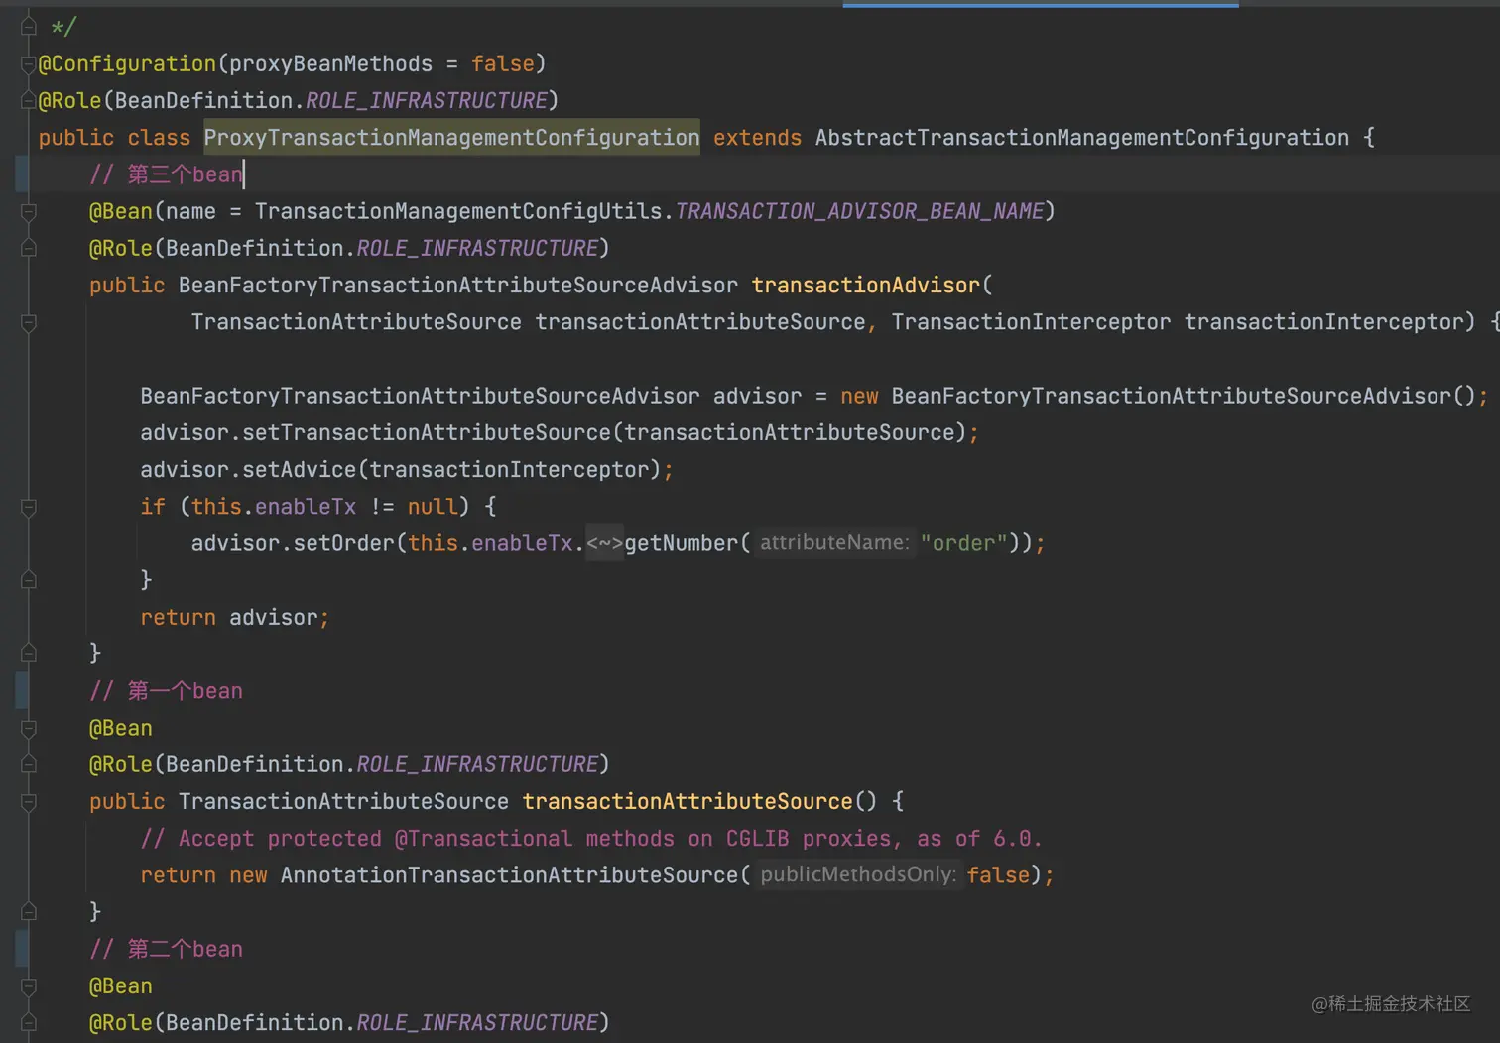This screenshot has width=1500, height=1043.
Task: Navigate to AbstractTransactionManagementConfiguration superclass name
Action: [1081, 138]
